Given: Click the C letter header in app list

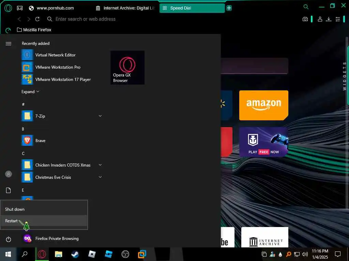Looking at the screenshot, I should click(23, 153).
